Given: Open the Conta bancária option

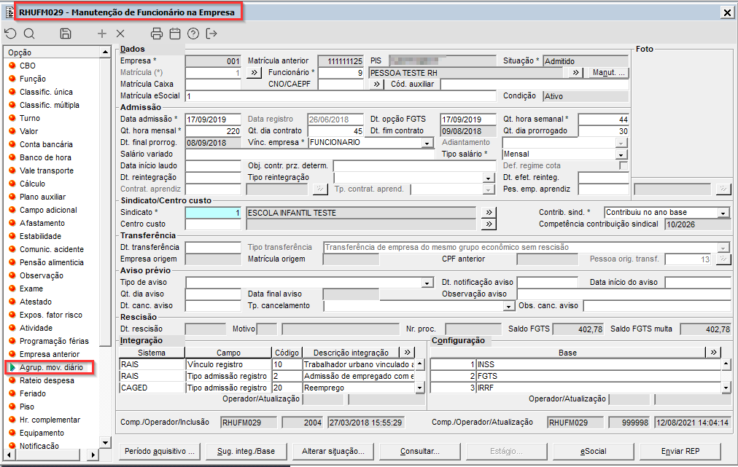Looking at the screenshot, I should (46, 144).
